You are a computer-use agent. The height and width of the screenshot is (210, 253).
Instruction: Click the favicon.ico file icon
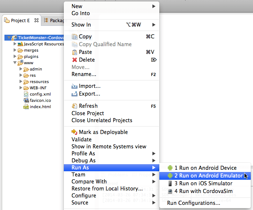[26, 100]
